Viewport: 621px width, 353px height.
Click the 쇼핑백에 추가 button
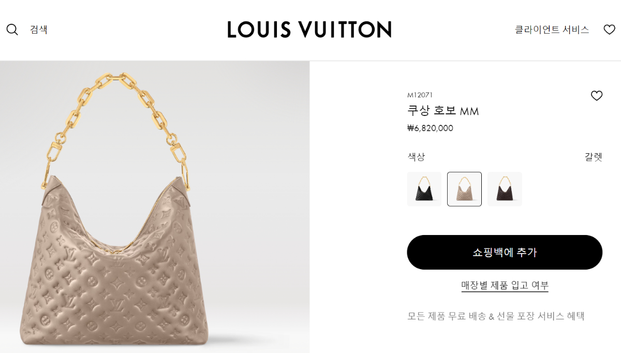click(x=505, y=252)
